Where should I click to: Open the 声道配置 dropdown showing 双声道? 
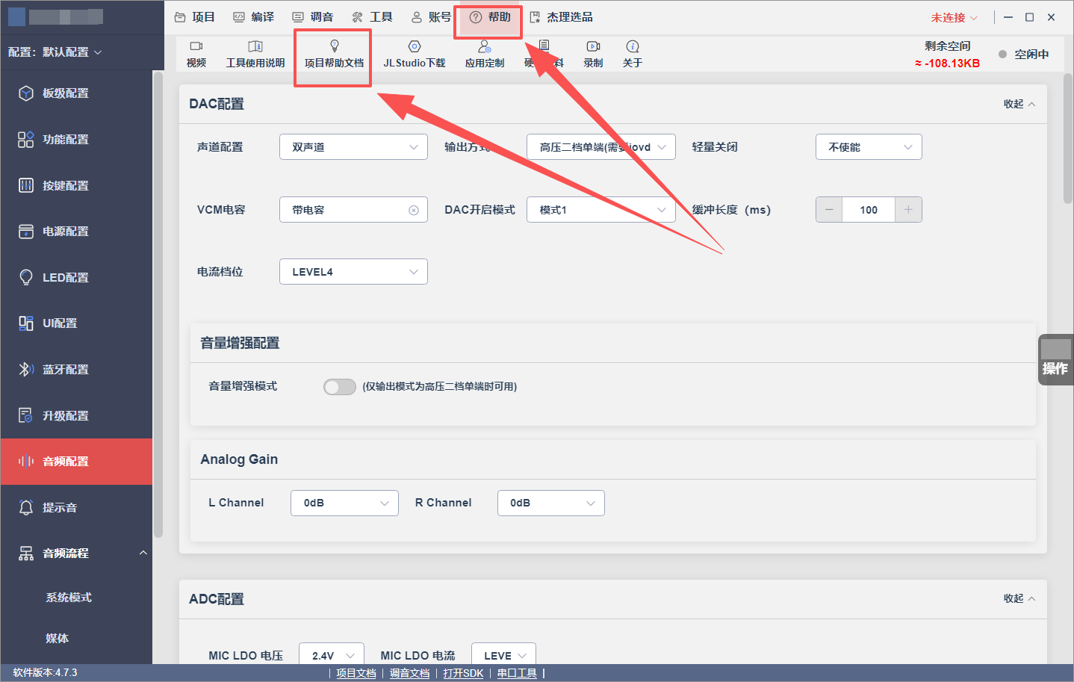pos(353,147)
